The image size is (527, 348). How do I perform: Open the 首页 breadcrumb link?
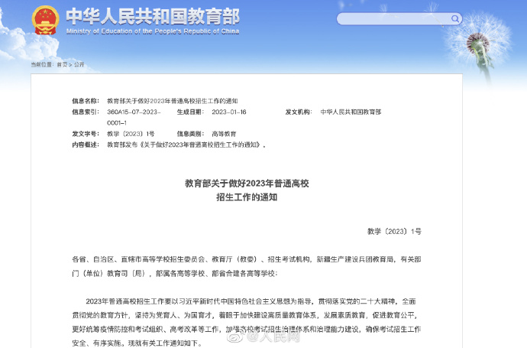click(62, 64)
